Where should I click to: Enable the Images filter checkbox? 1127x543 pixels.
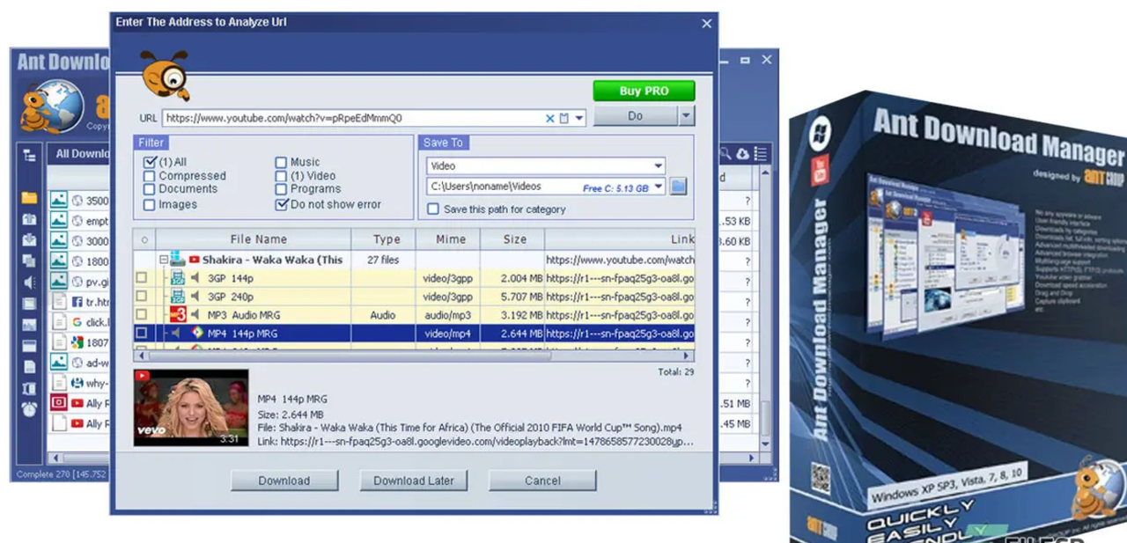(x=150, y=204)
